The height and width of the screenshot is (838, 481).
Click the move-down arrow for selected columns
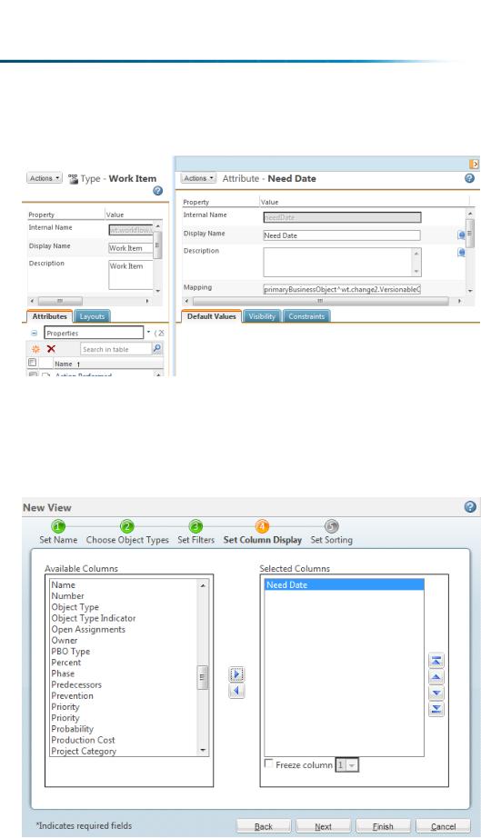tap(436, 693)
